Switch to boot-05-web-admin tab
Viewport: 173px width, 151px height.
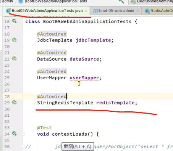[115, 11]
